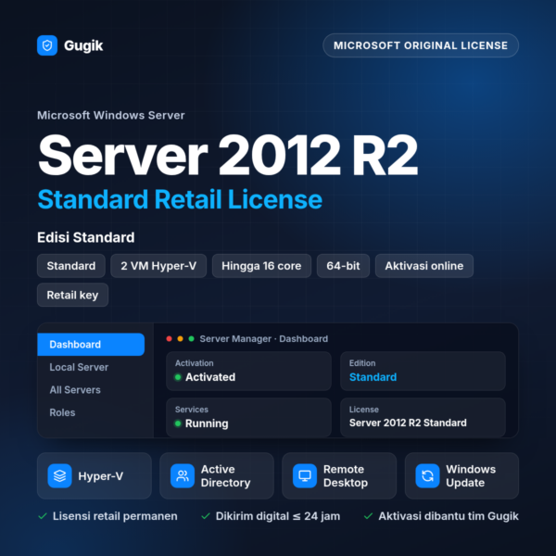
Task: Click the Server 2012 R2 Standard license value
Action: pos(408,423)
